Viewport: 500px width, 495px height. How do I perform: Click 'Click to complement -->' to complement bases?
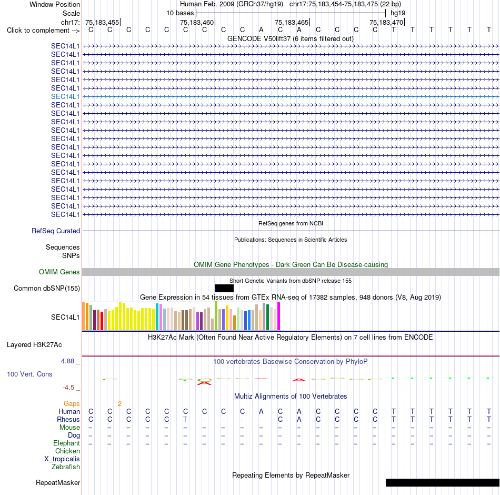pos(43,31)
